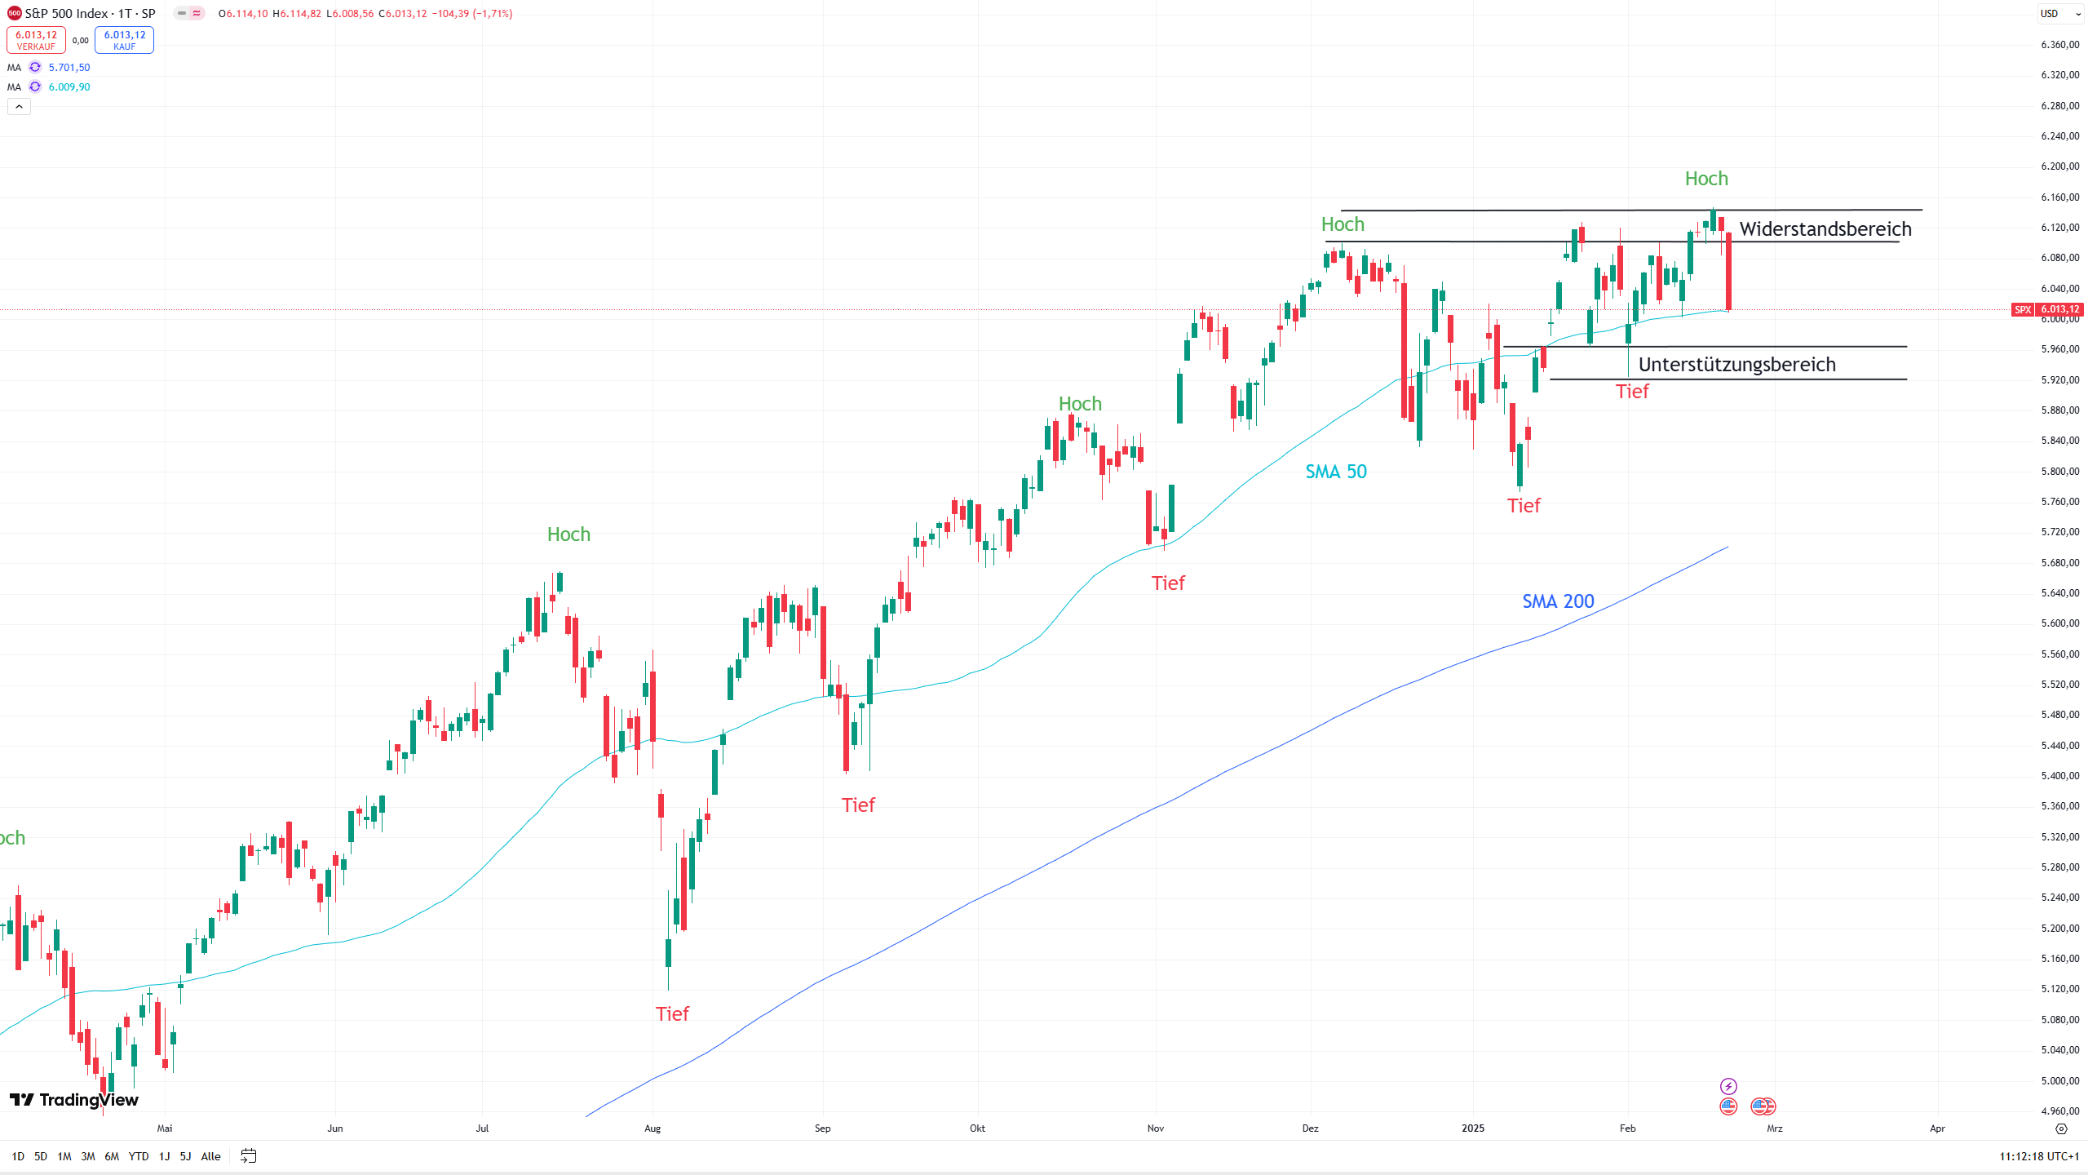Image resolution: width=2088 pixels, height=1175 pixels.
Task: Click the Mrz label on time axis
Action: (x=1775, y=1128)
